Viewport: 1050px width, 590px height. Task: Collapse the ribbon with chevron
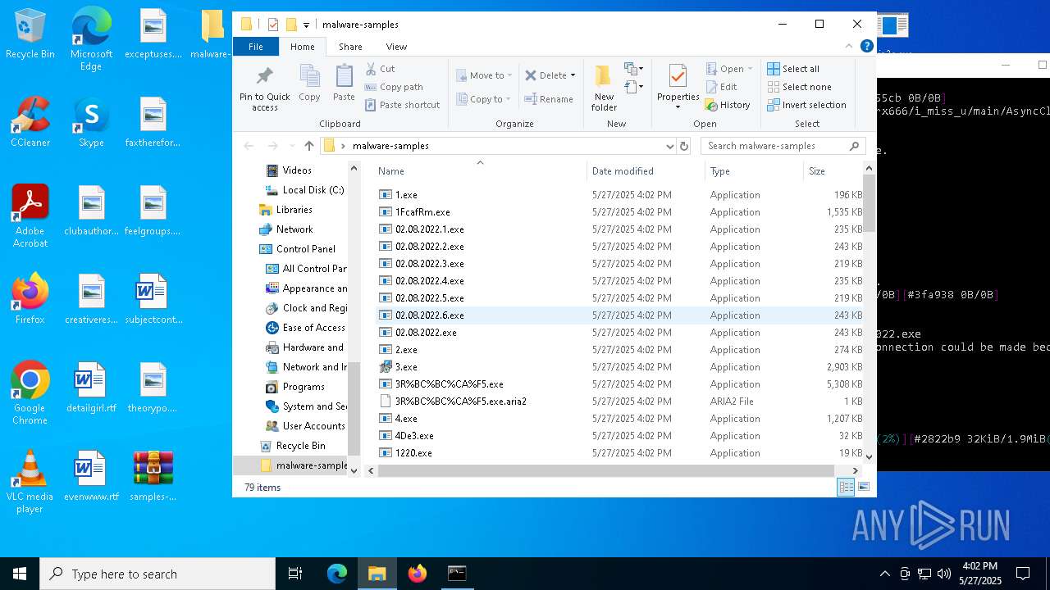(849, 47)
